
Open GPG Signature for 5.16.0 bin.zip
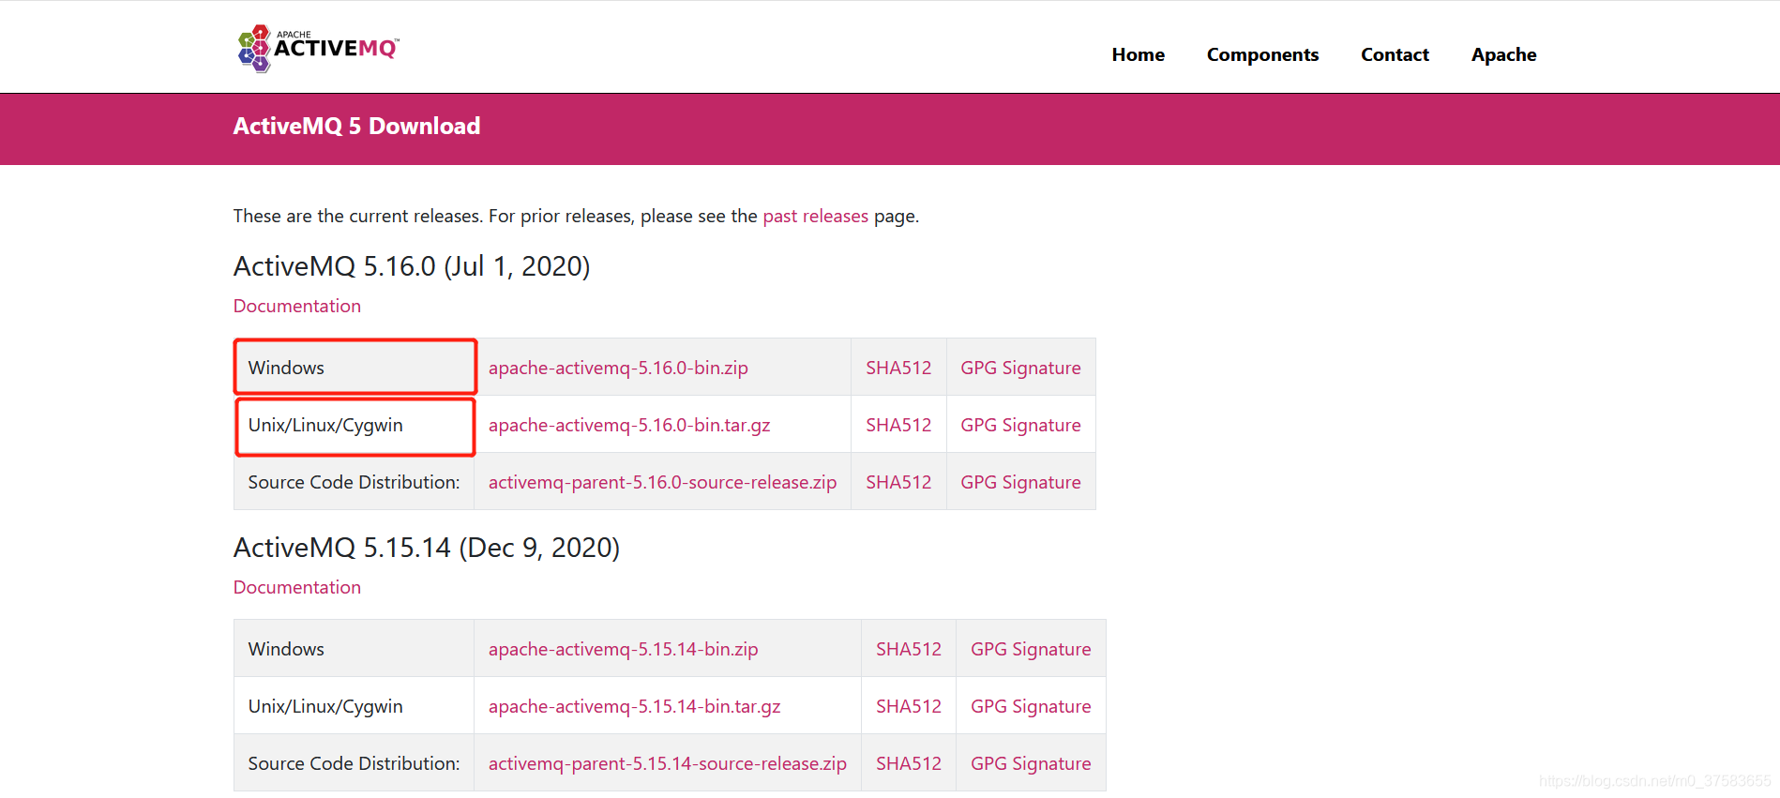point(1020,368)
